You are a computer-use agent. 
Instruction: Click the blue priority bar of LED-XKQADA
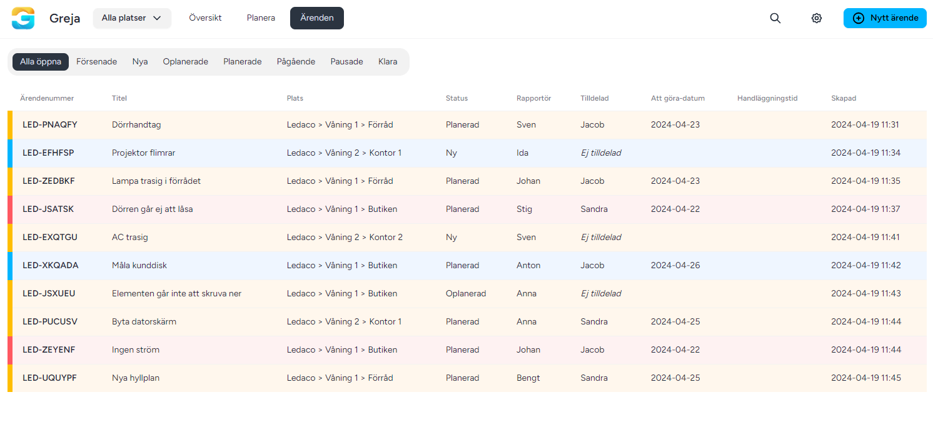10,266
